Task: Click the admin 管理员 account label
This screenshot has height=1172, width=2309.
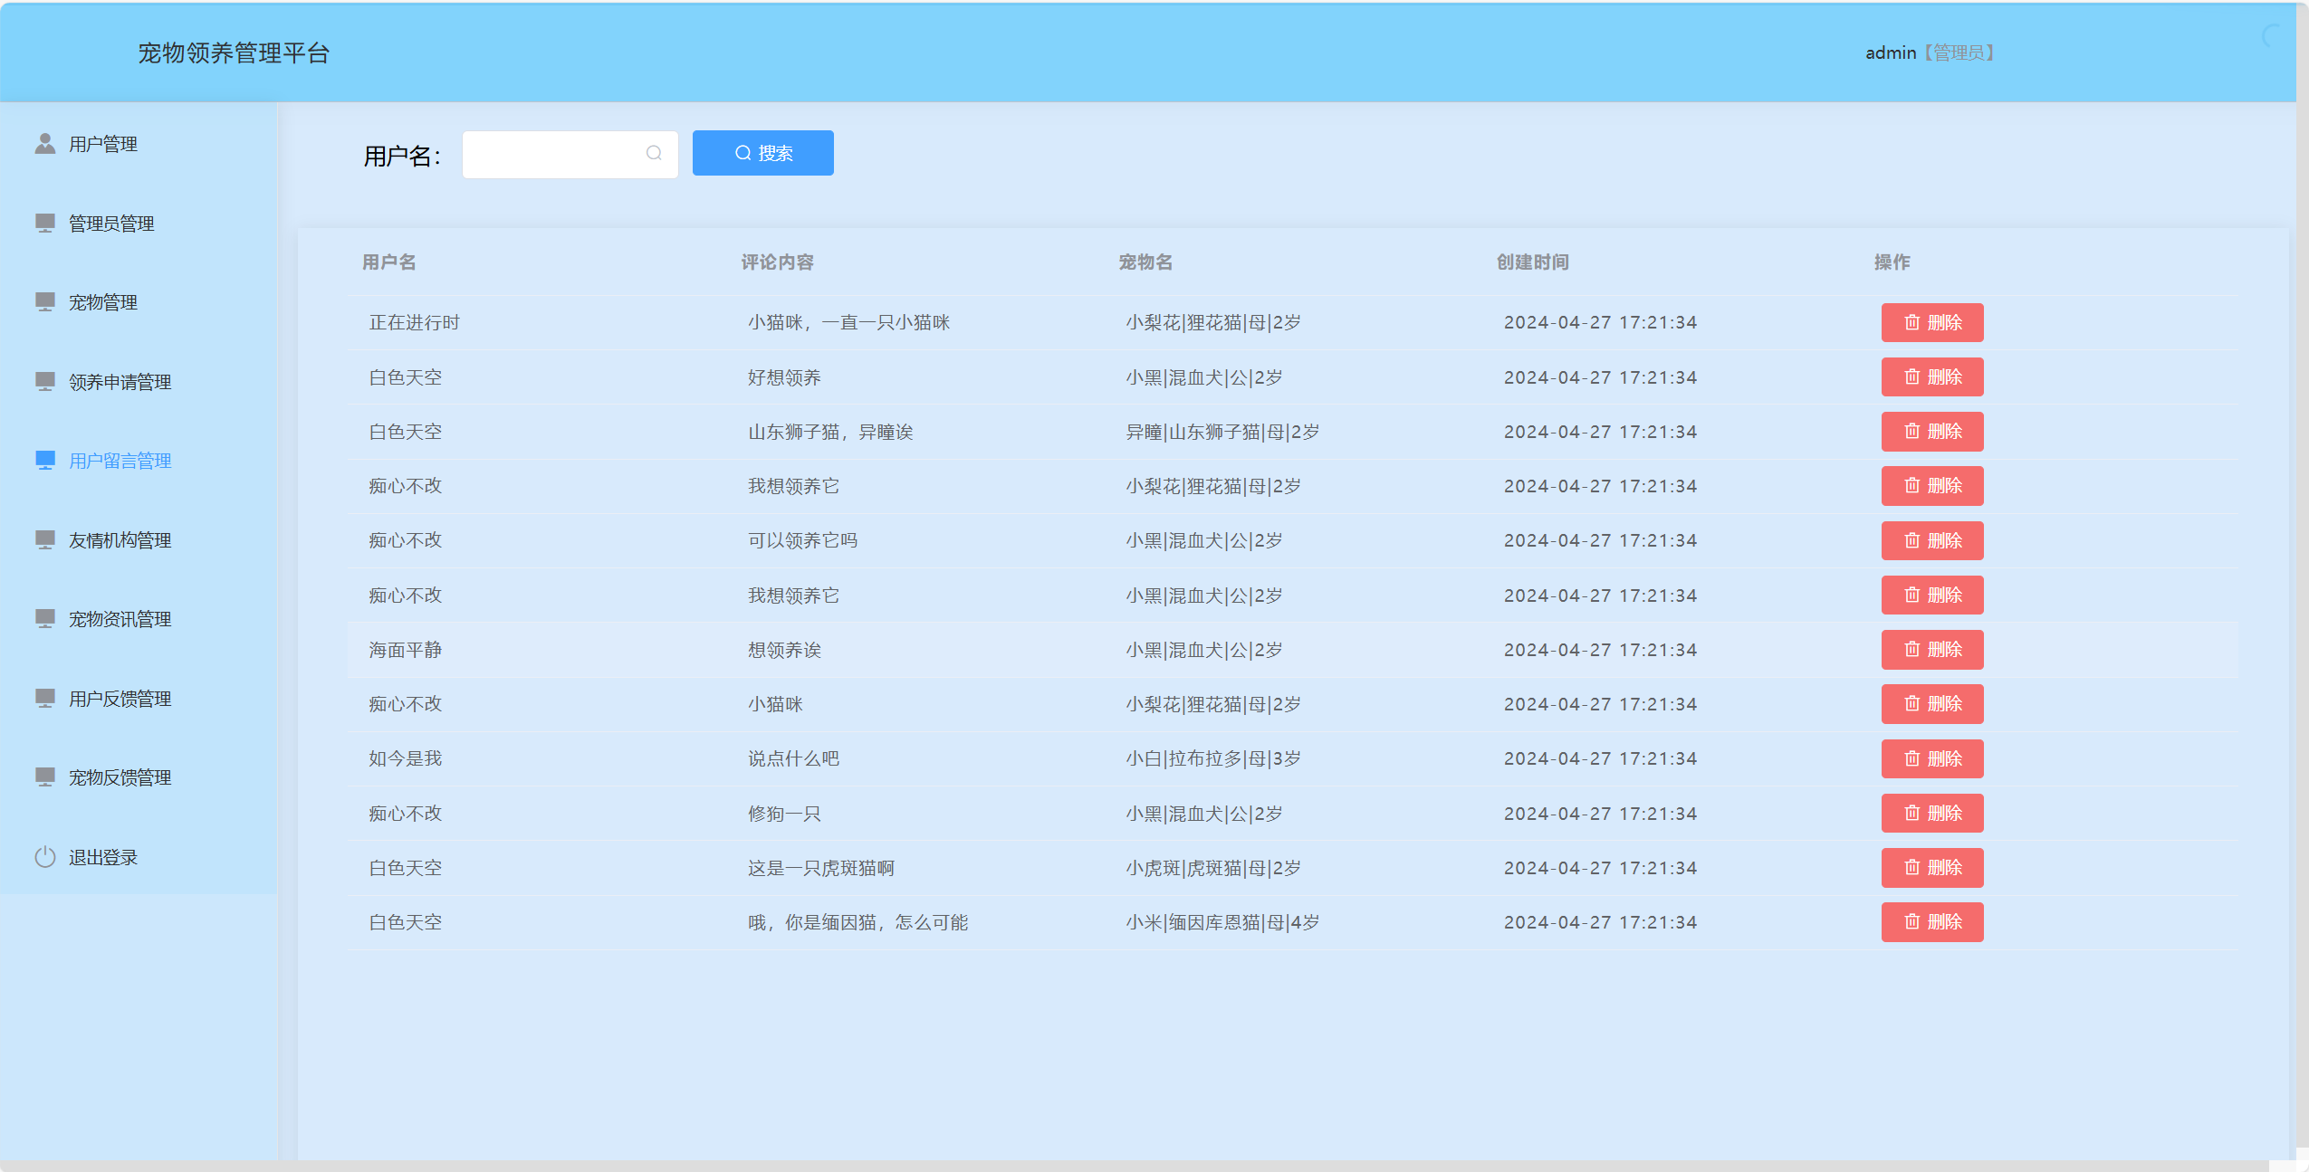Action: pos(1929,52)
